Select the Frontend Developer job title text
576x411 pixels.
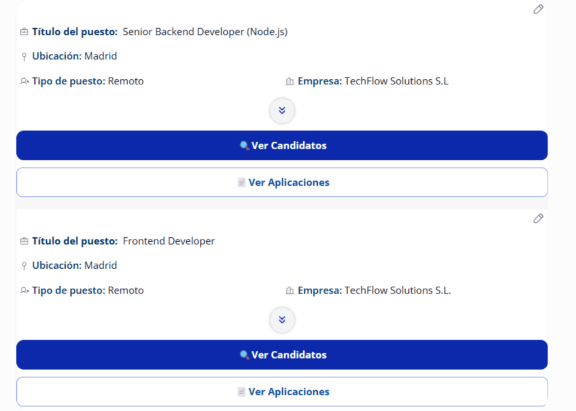[169, 241]
